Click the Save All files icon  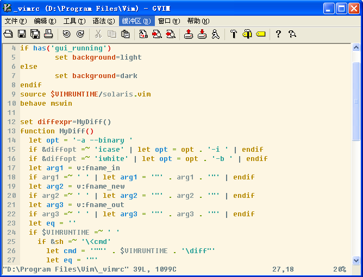[35, 34]
